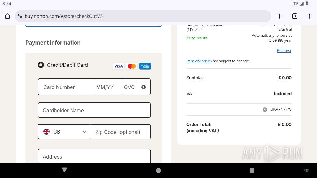The height and width of the screenshot is (178, 317).
Task: Focus the MM/YY expiry field
Action: tap(105, 87)
